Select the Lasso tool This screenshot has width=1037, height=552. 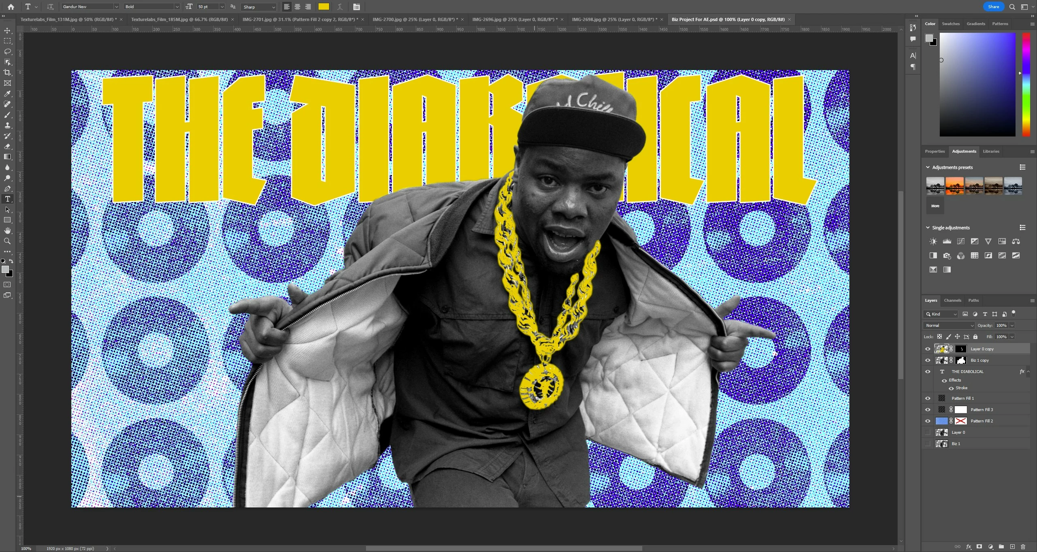(7, 51)
